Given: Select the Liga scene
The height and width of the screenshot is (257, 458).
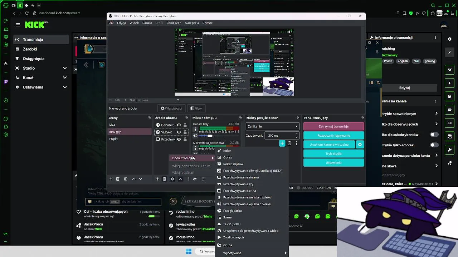Looking at the screenshot, I should point(130,125).
